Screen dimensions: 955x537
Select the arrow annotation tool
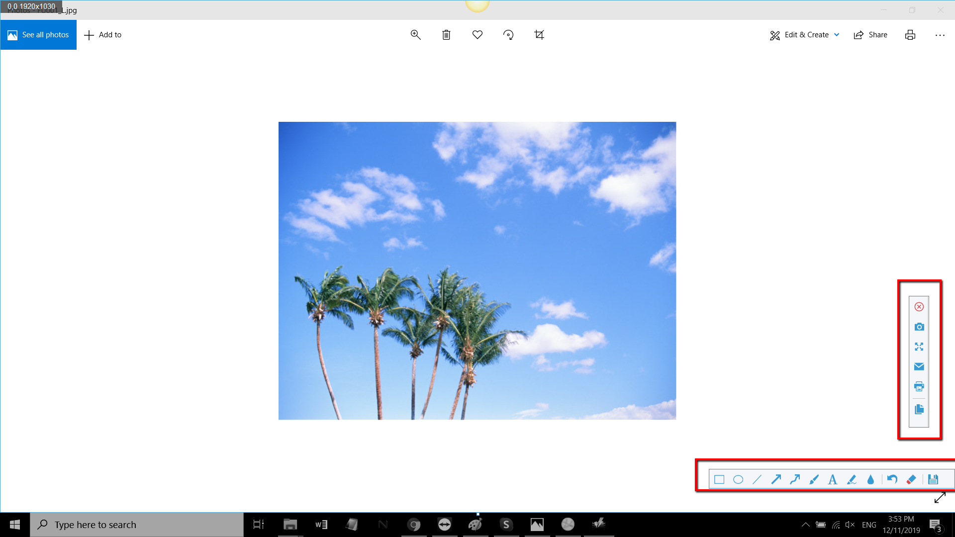(x=777, y=479)
